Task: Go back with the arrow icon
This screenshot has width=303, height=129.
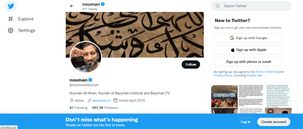Action: click(x=72, y=6)
